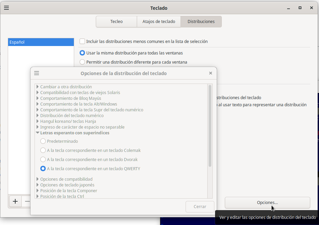Open the options dialog hamburger menu
319x225 pixels.
tap(37, 73)
